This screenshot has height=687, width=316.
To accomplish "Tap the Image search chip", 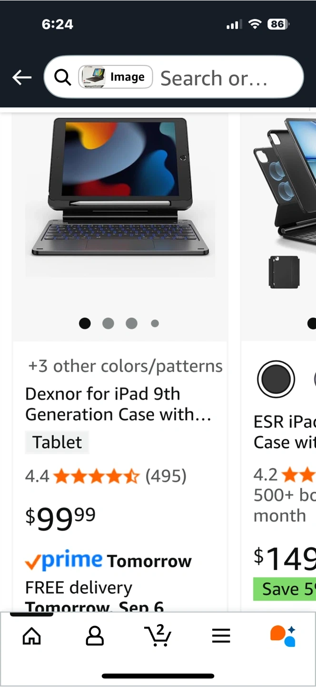I will (116, 77).
